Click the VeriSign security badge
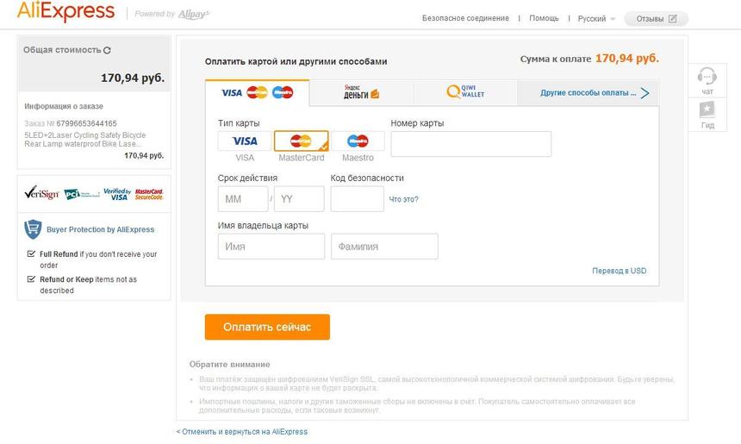 click(40, 193)
